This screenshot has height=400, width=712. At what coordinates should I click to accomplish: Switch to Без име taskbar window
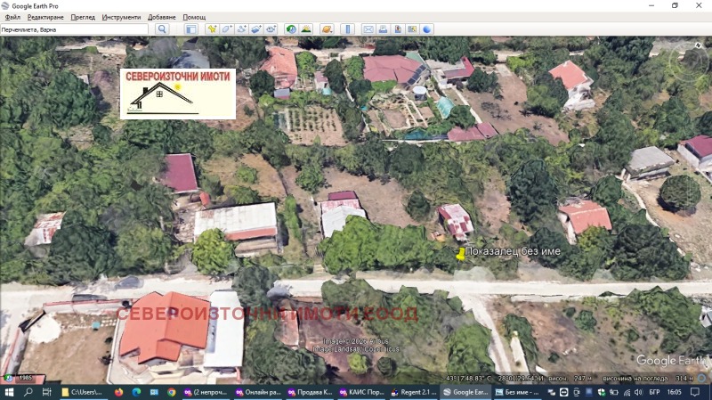(x=517, y=392)
